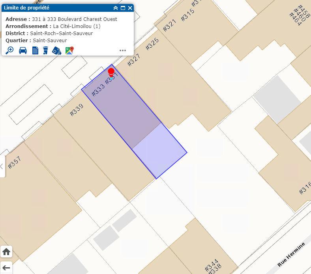Click the #321 address label
This screenshot has height=274, width=311.
coord(169,25)
